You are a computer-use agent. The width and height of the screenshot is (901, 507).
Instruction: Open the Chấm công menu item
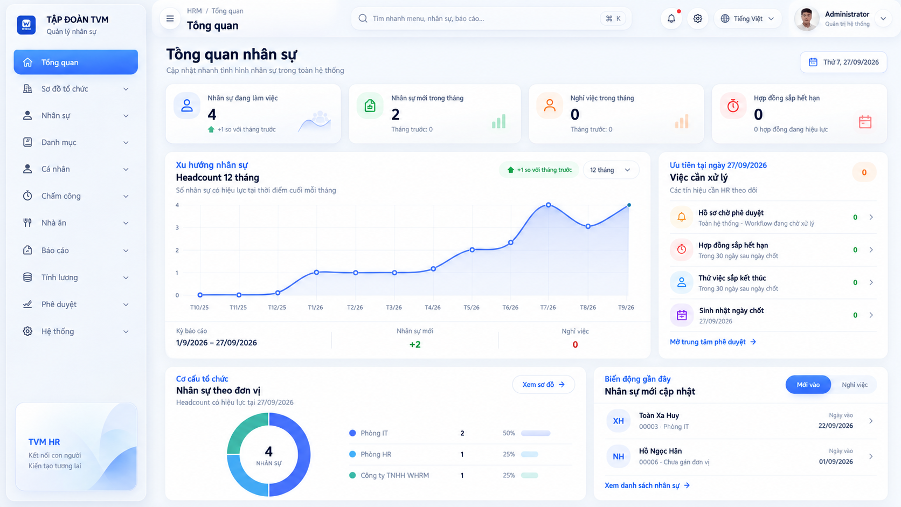[76, 196]
